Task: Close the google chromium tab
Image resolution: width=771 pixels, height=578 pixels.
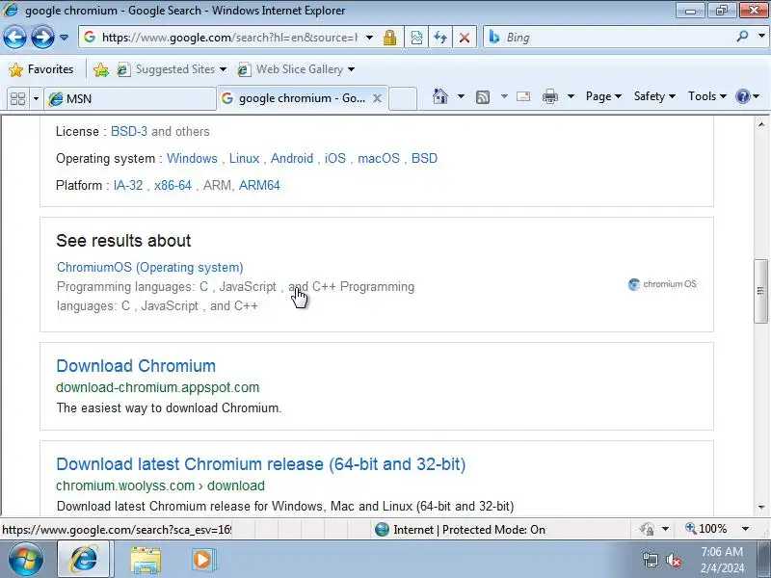Action: (x=377, y=98)
